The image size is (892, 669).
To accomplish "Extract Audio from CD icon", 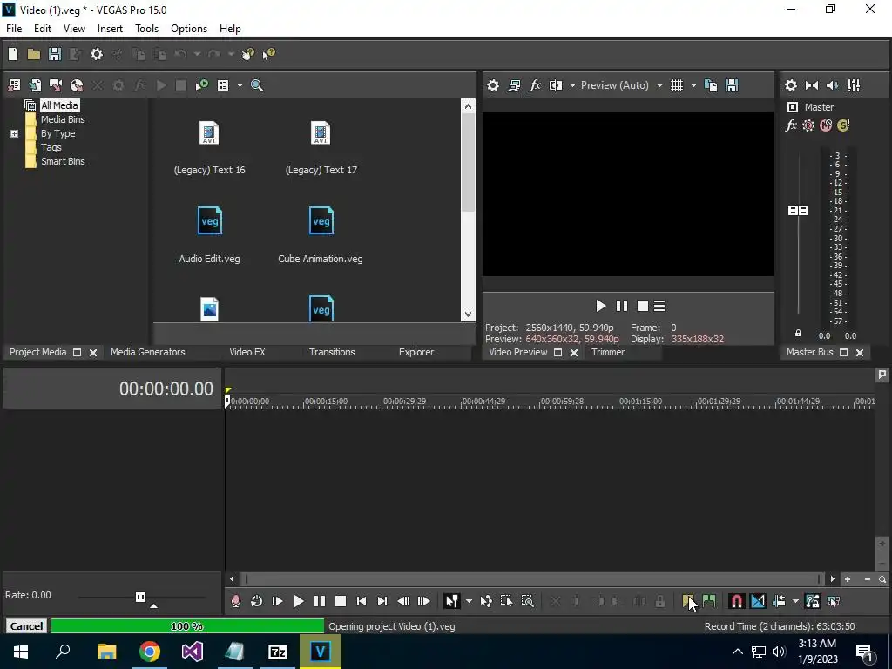I will click(x=77, y=85).
